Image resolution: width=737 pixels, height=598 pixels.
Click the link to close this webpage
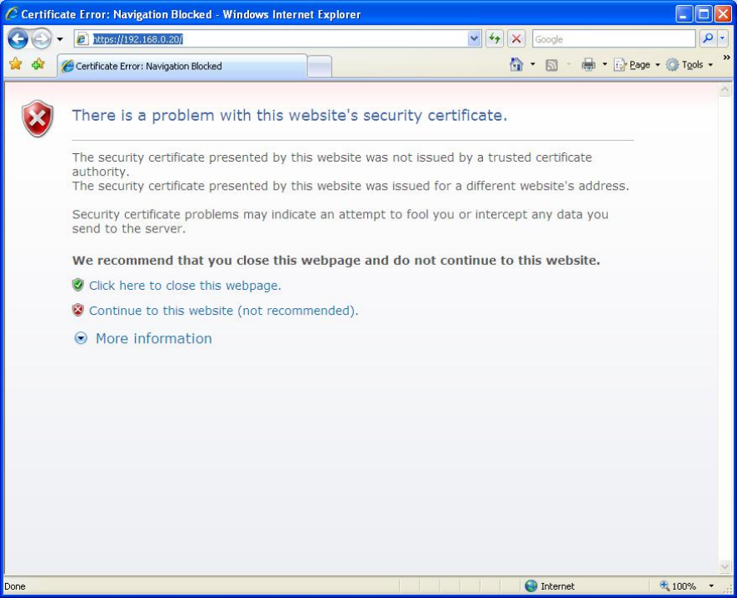pyautogui.click(x=185, y=286)
